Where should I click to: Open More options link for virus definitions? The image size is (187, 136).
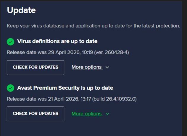[x=87, y=67]
